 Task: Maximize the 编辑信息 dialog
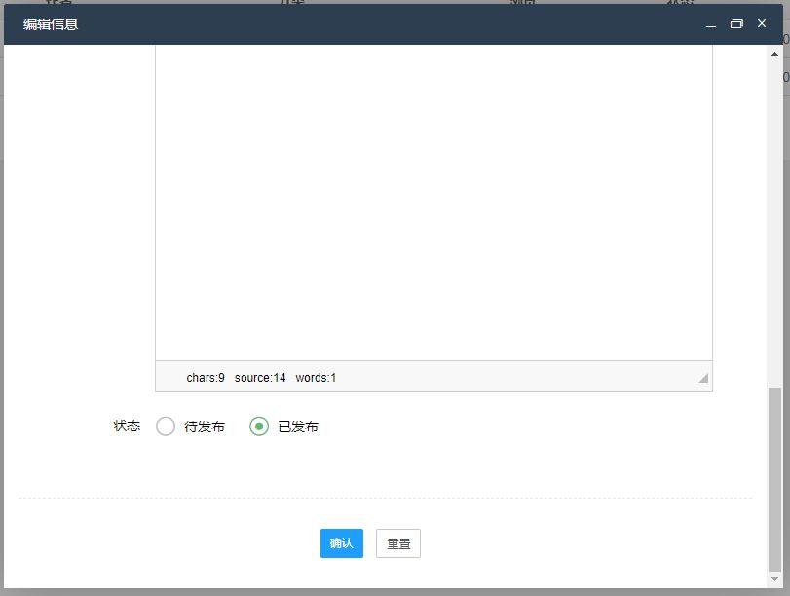tap(736, 23)
